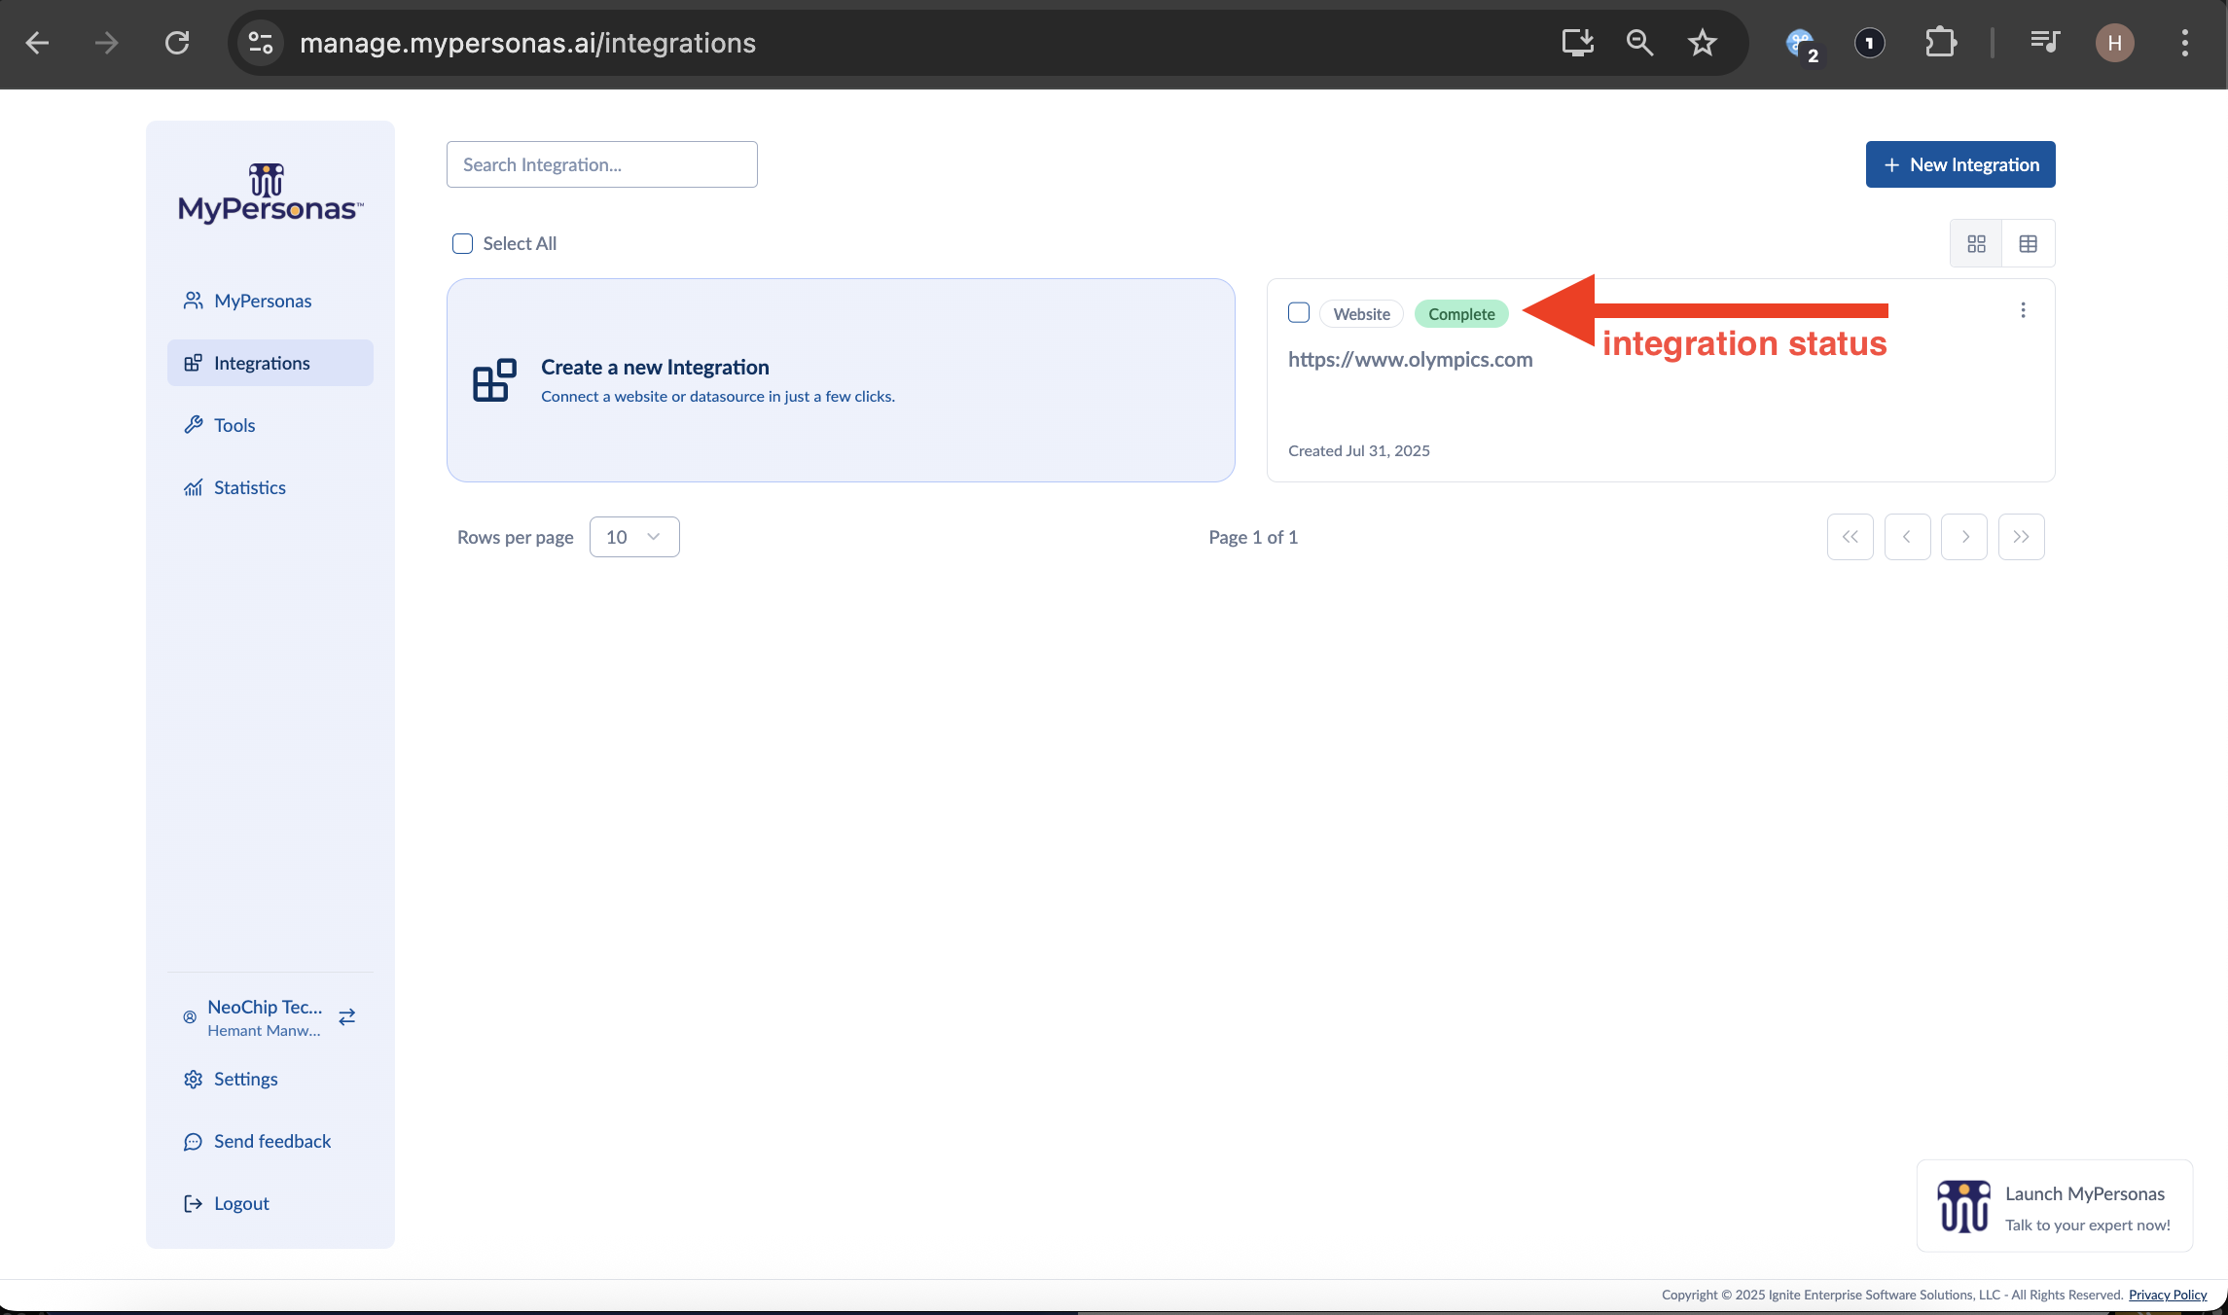The width and height of the screenshot is (2228, 1315).
Task: Open the Extensions puzzle icon
Action: (x=1940, y=43)
